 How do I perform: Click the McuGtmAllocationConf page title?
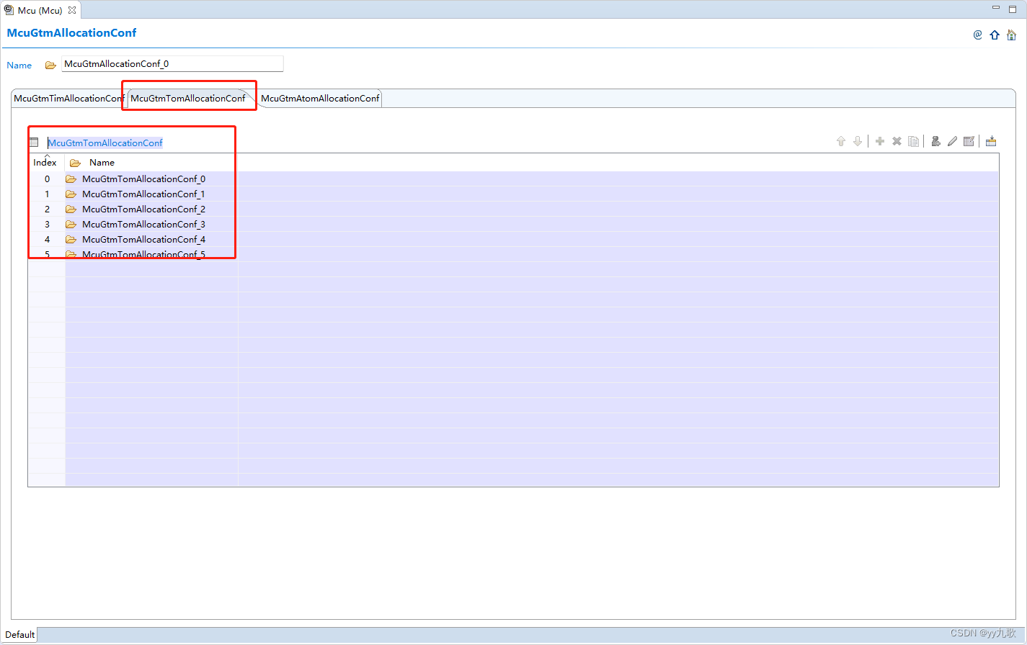(x=71, y=33)
